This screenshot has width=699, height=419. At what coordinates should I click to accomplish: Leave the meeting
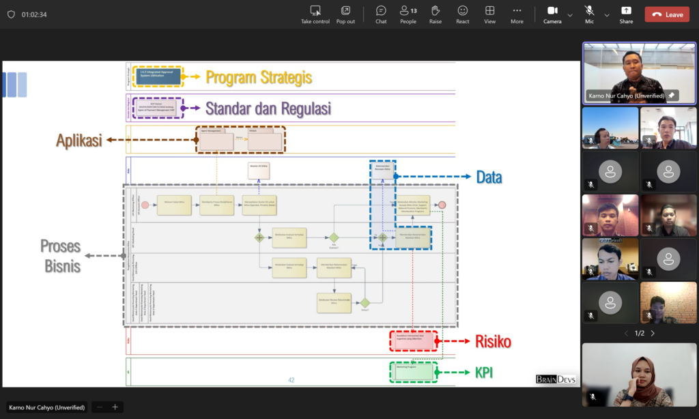tap(667, 14)
